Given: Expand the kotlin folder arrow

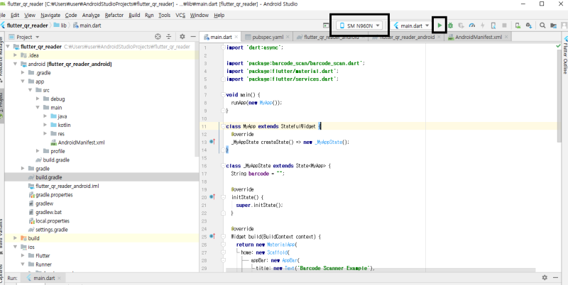Looking at the screenshot, I should coord(45,125).
